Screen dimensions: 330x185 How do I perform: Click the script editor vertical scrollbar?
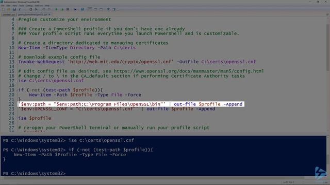click(x=328, y=48)
